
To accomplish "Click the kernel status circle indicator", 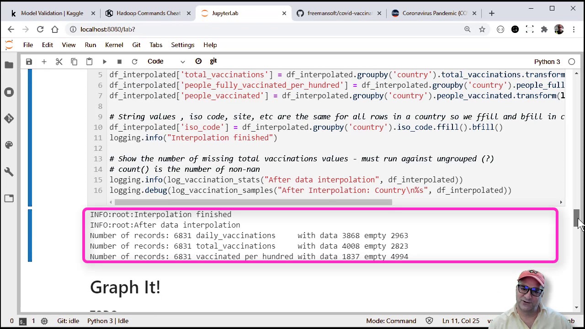I will (x=572, y=62).
